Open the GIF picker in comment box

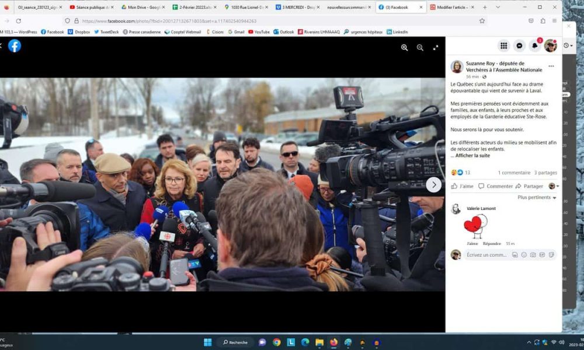(541, 255)
